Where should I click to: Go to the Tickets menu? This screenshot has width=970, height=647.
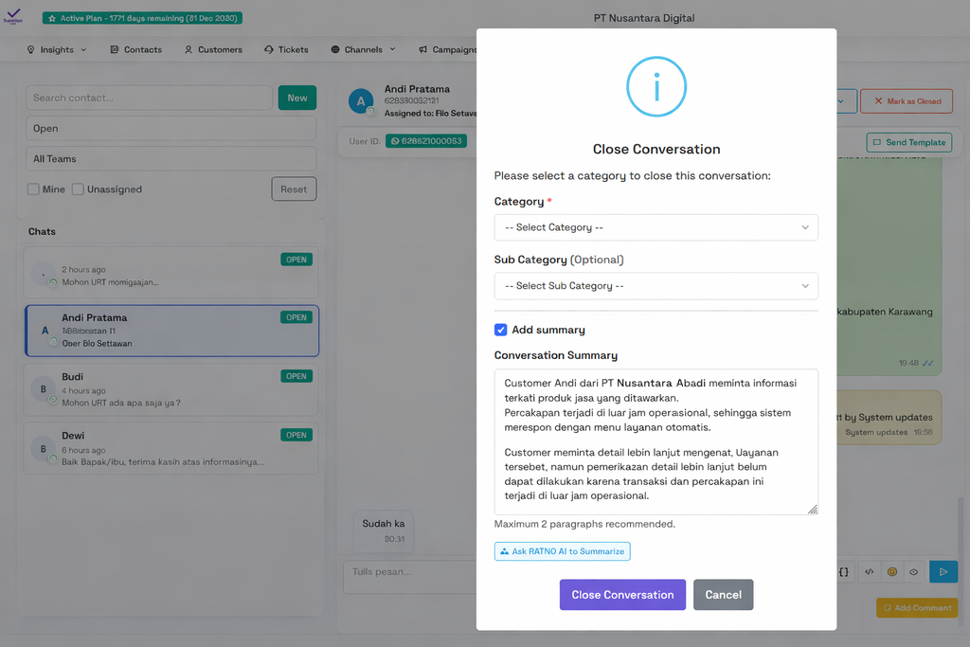(x=286, y=49)
